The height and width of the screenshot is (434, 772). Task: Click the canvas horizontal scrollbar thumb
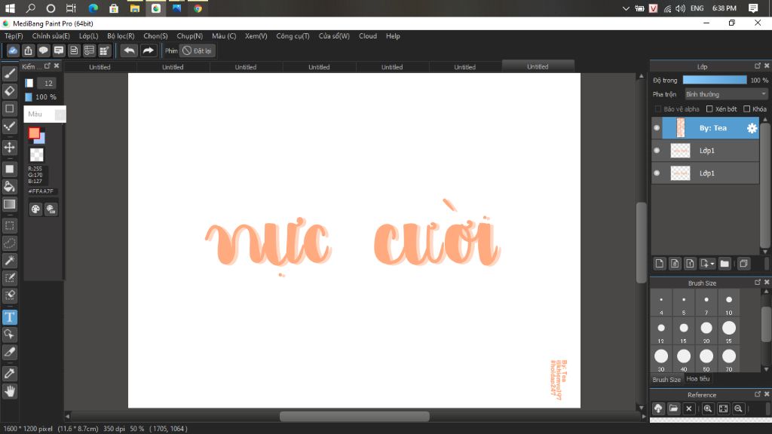tap(354, 416)
